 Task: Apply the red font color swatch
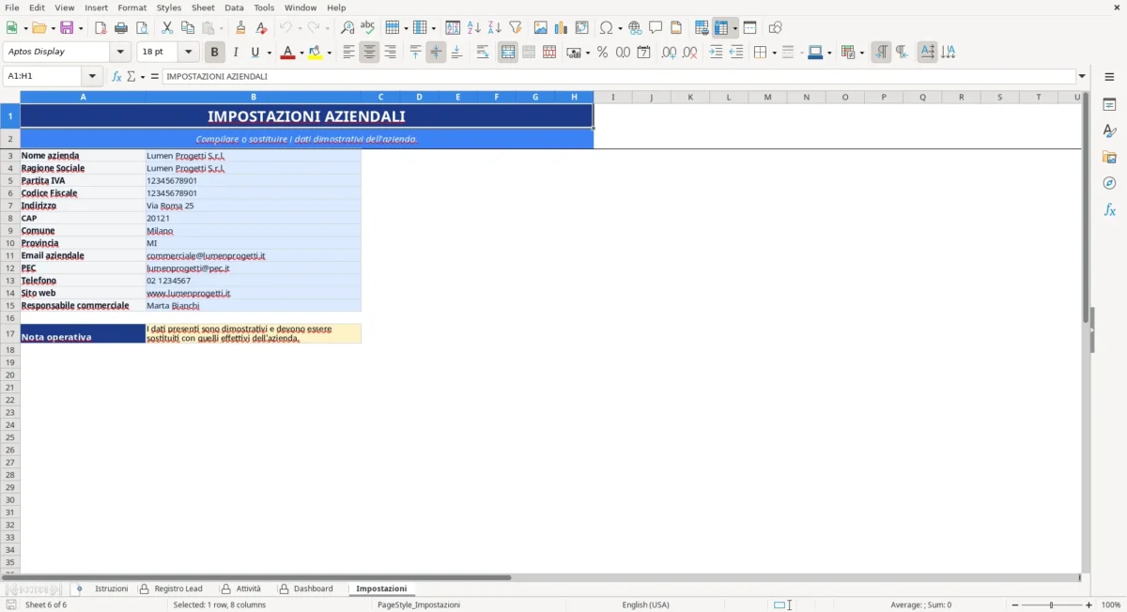tap(287, 54)
